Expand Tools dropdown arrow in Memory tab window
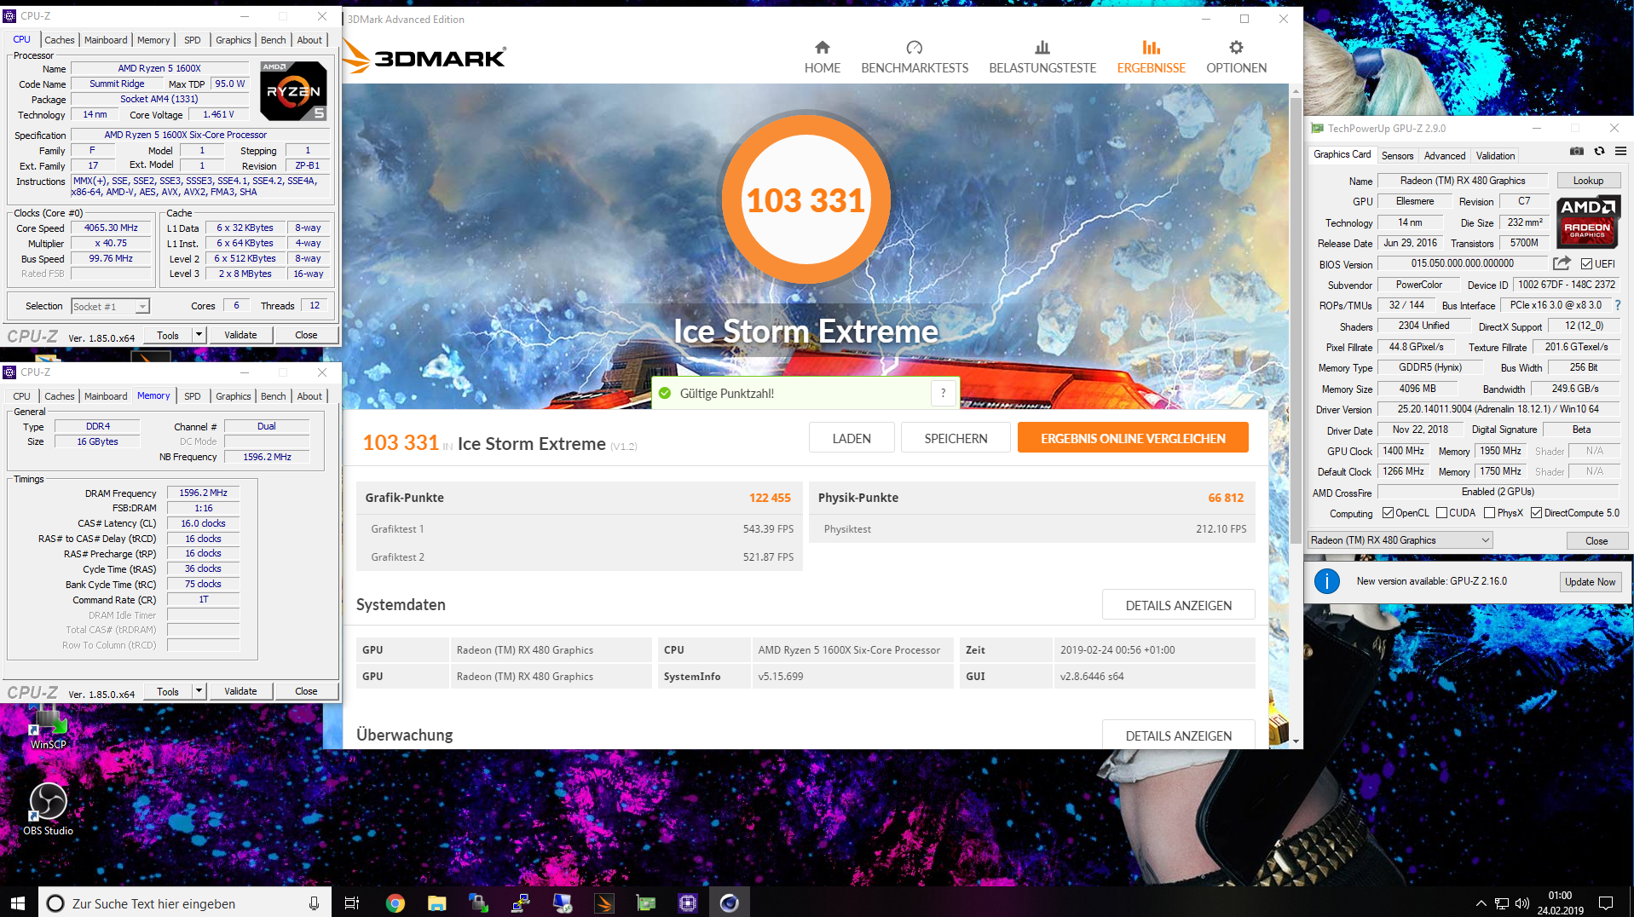This screenshot has height=917, width=1634. click(199, 691)
